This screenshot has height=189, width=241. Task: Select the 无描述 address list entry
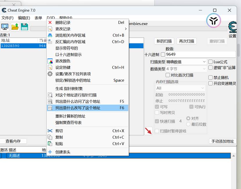115,156
